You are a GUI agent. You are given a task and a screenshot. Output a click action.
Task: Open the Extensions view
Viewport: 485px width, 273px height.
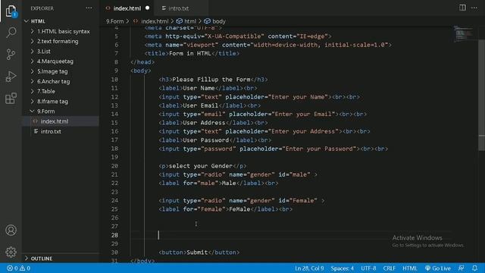coord(11,99)
